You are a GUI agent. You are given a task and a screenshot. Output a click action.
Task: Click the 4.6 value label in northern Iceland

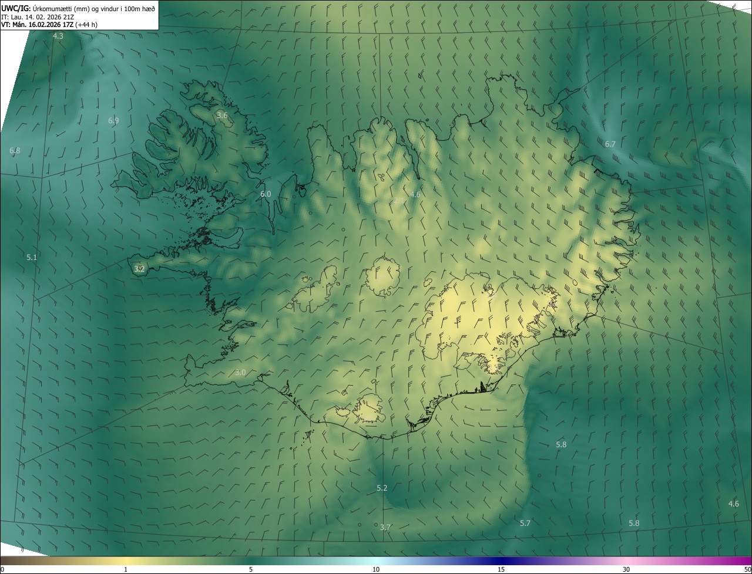[415, 195]
